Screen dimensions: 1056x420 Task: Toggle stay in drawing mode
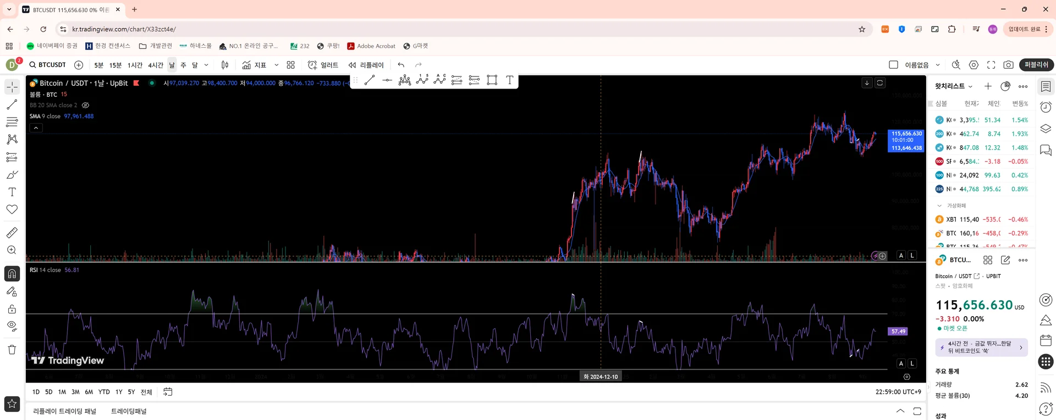12,292
